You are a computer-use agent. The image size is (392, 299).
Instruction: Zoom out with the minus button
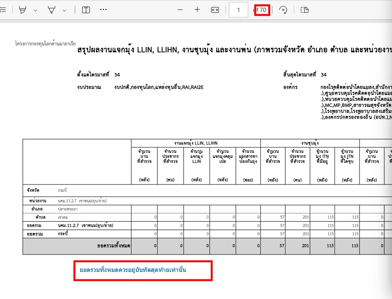pyautogui.click(x=180, y=10)
